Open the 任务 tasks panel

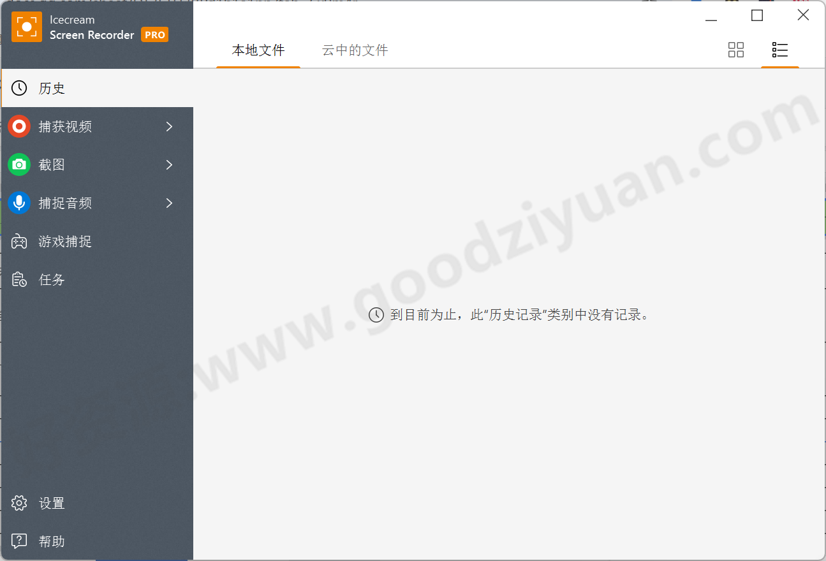pos(51,279)
